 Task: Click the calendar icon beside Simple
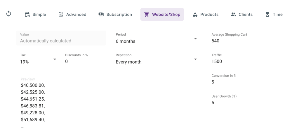(x=27, y=15)
